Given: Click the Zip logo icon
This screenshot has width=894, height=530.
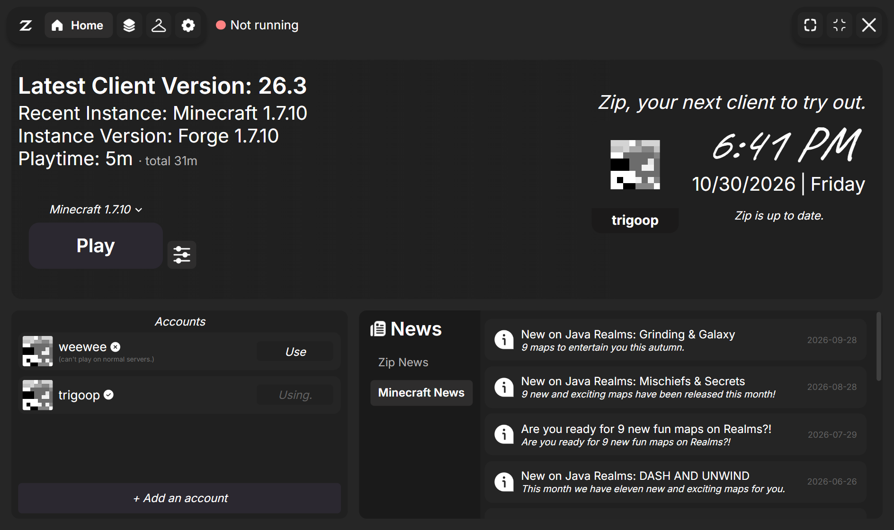Looking at the screenshot, I should 26,25.
